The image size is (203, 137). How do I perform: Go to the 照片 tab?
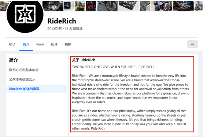point(54,44)
